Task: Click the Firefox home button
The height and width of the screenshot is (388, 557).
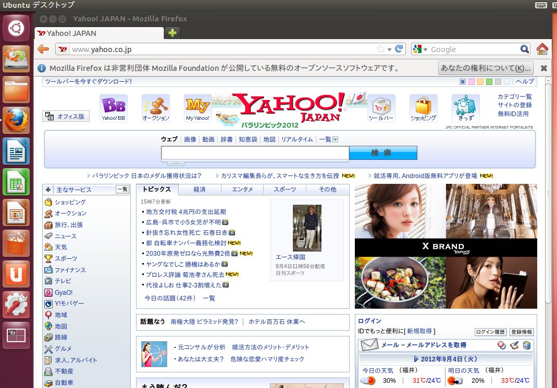Action: pos(542,49)
